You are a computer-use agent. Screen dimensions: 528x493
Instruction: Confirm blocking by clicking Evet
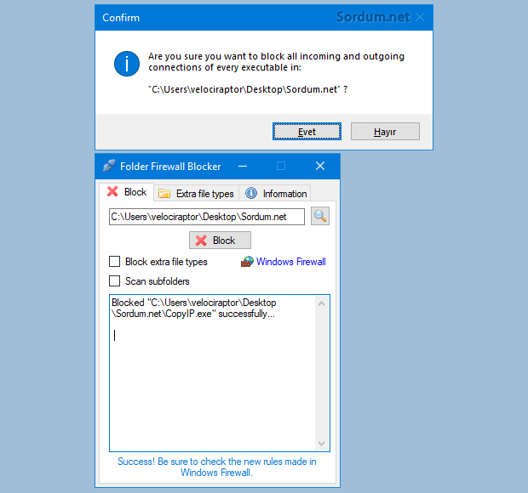pyautogui.click(x=307, y=132)
